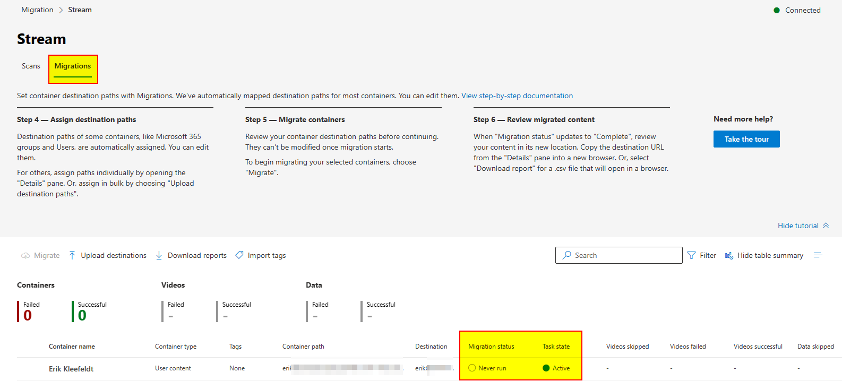This screenshot has width=842, height=381.
Task: Select the Erik Kleefeldt container row
Action: point(71,369)
